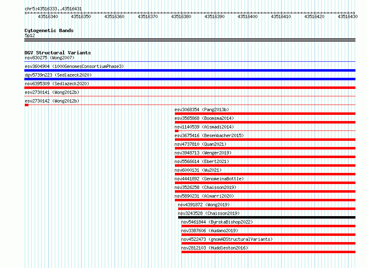Open esv3675416 (Besenbacher2015) variant

[x=209, y=135]
